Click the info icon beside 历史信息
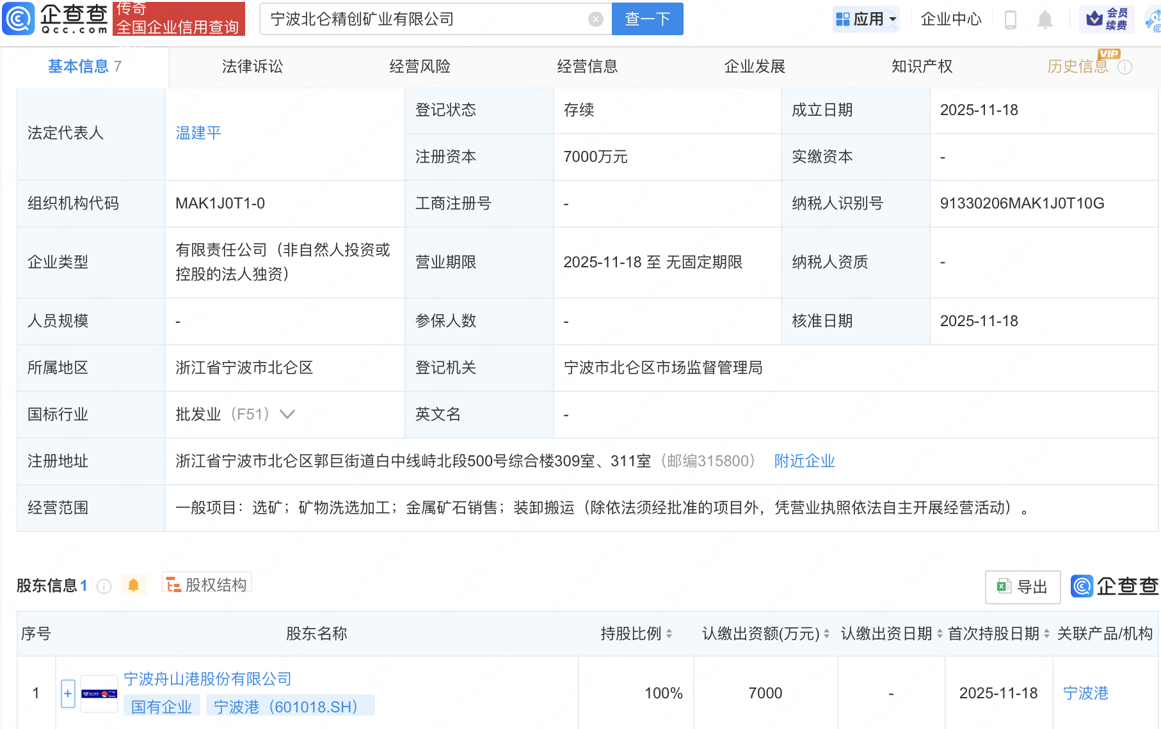Image resolution: width=1161 pixels, height=729 pixels. click(1125, 67)
